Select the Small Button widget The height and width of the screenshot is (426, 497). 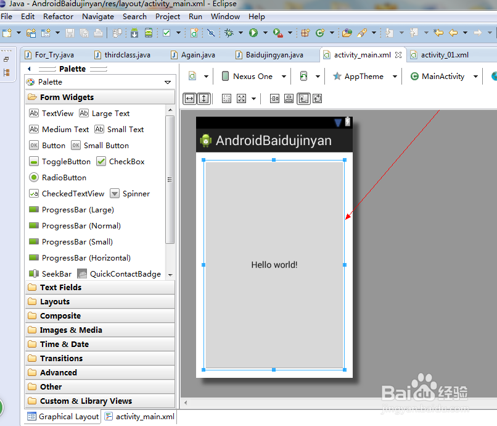(100, 145)
